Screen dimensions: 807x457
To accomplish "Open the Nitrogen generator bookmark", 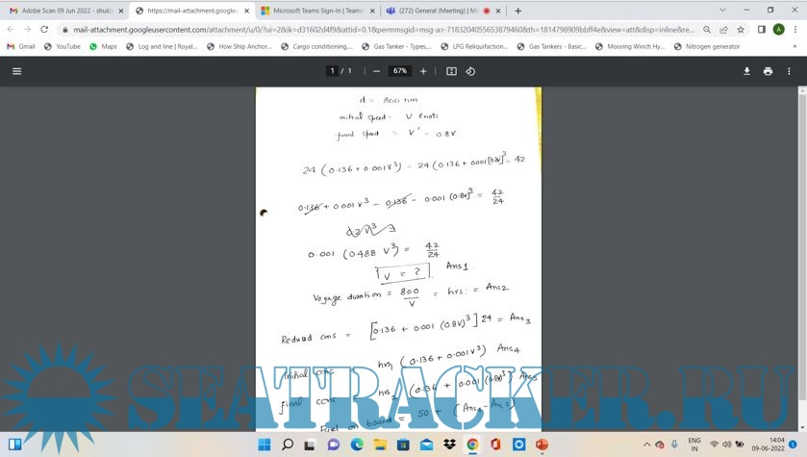I will coord(707,46).
